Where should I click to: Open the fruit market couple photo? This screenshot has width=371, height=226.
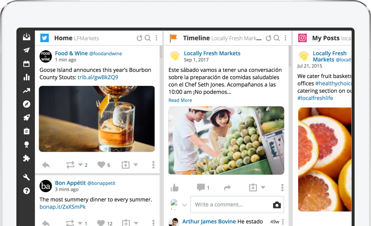click(x=226, y=141)
